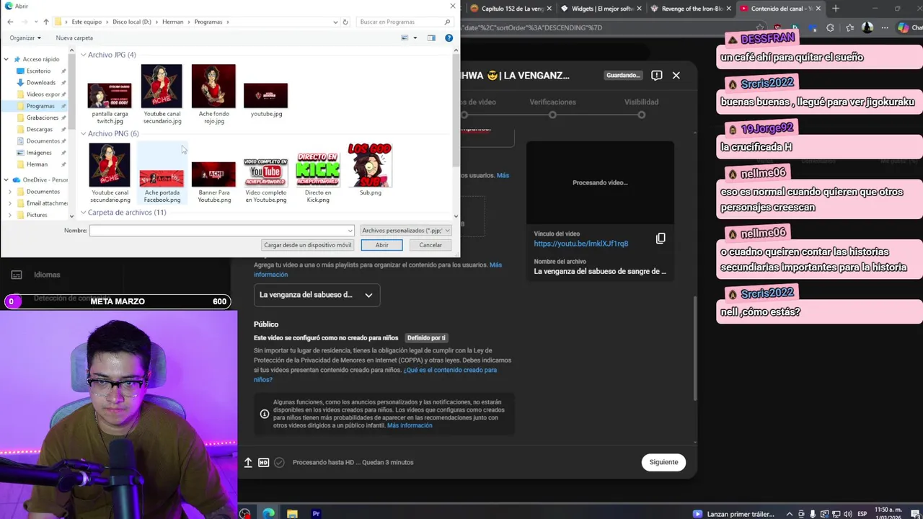Collapse Acceso rápido tree node
Screen dimensions: 923x519
pyautogui.click(x=6, y=59)
